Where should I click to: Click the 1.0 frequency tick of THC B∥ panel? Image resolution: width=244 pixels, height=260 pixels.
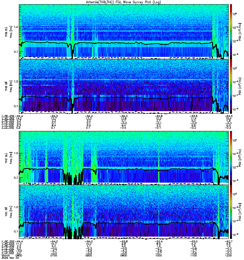click(x=16, y=207)
